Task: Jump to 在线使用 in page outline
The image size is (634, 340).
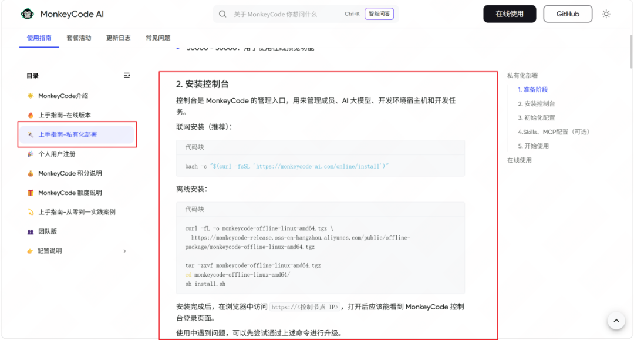Action: (519, 160)
